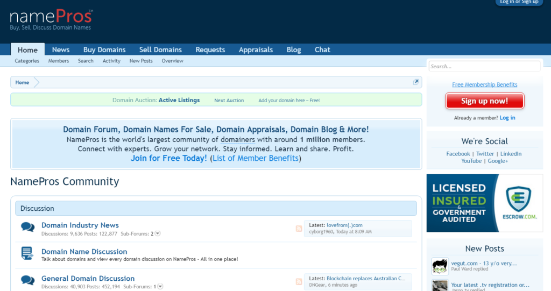Click Domain Industry News forum chat icon

pos(28,227)
